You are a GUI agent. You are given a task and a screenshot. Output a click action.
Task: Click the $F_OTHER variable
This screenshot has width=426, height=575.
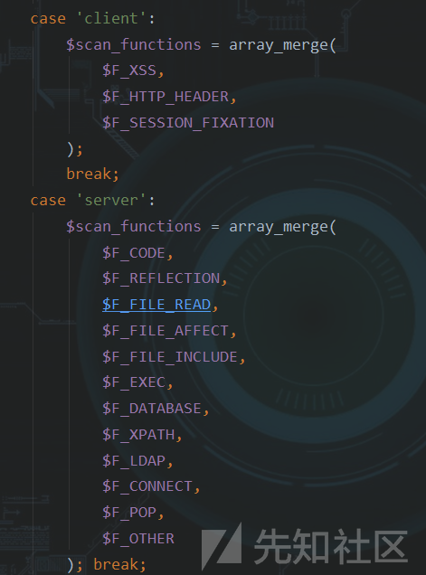click(x=138, y=539)
